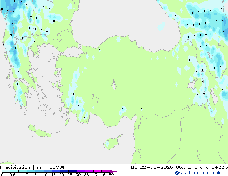Click the above-50 mm legend arrow tip
This screenshot has width=228, height=176.
pos(114,171)
